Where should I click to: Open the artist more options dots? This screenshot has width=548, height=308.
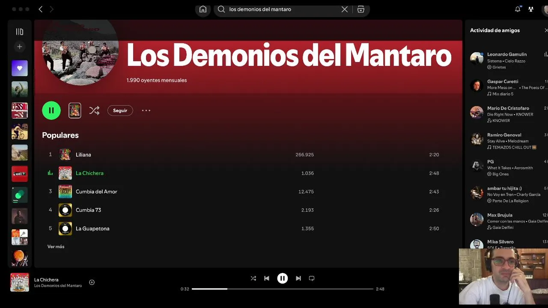(x=146, y=110)
